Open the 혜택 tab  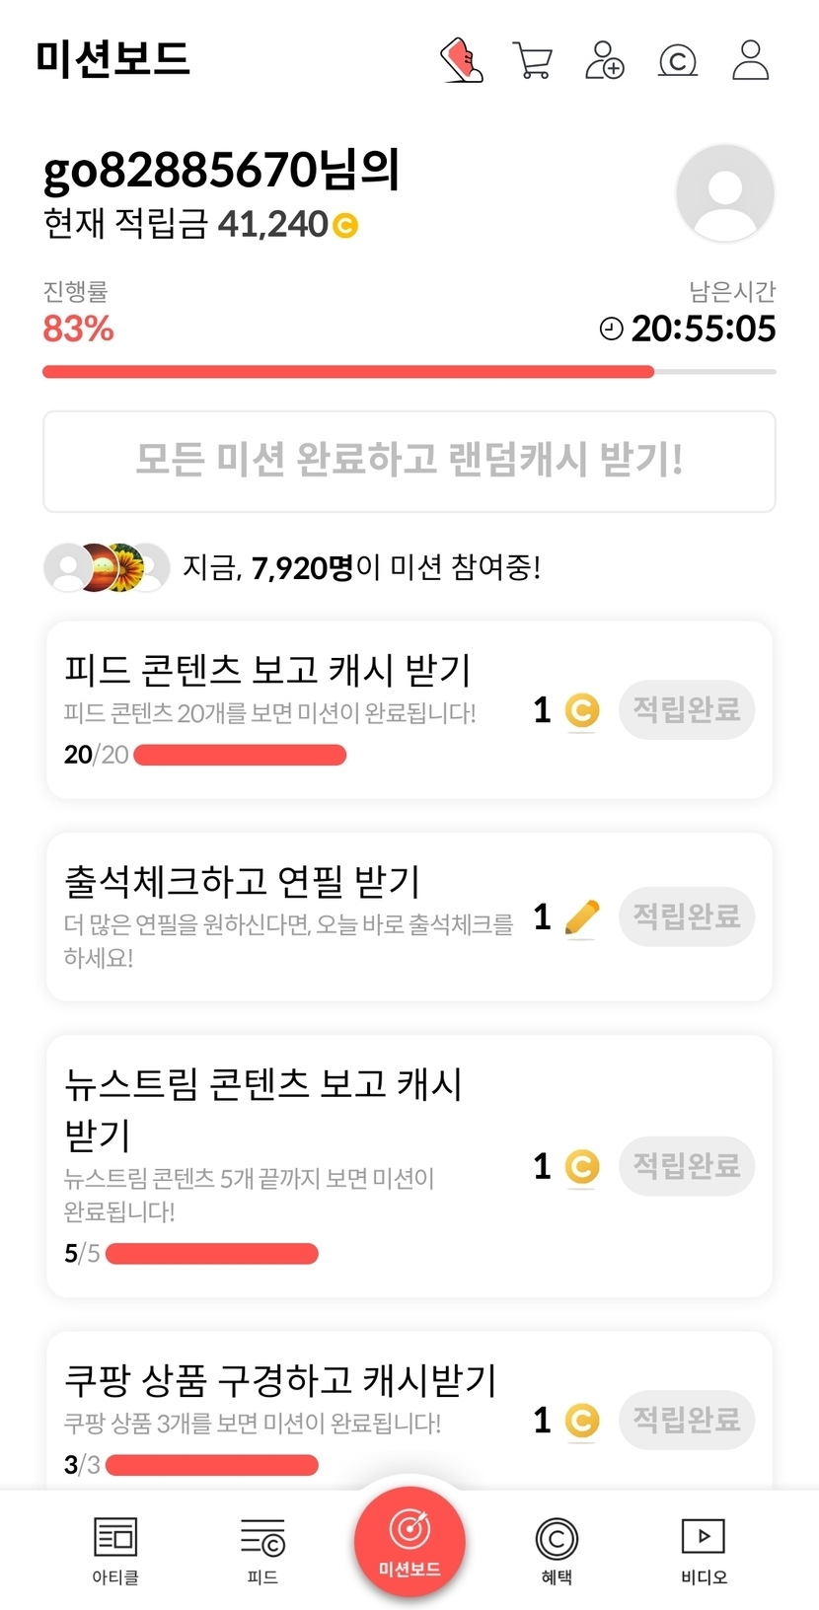click(x=557, y=1549)
